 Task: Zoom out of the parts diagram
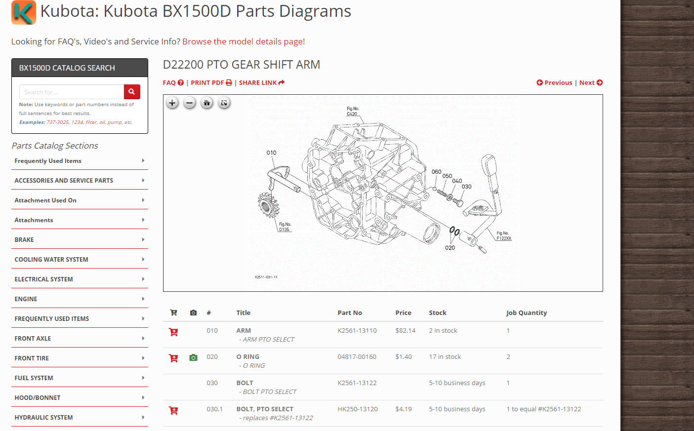pos(189,103)
